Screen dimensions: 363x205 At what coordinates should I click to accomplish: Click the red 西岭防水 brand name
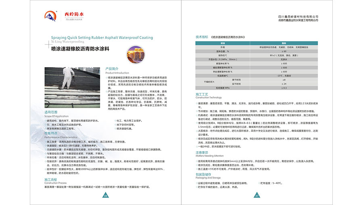pyautogui.click(x=74, y=14)
